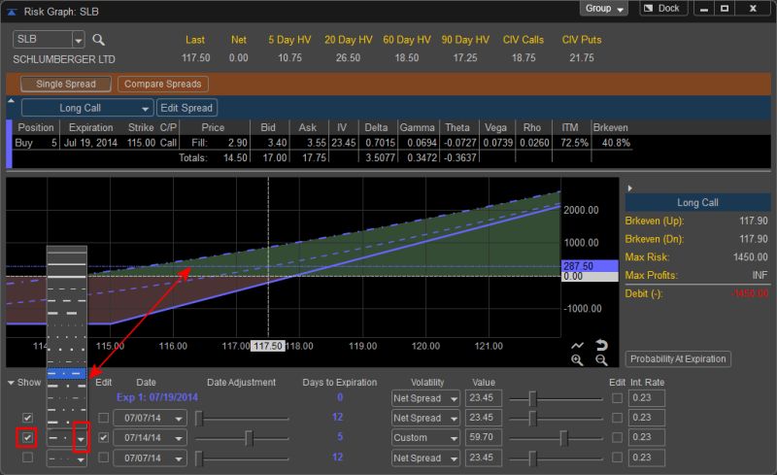
Task: Click the Edit Spread button
Action: tap(186, 108)
